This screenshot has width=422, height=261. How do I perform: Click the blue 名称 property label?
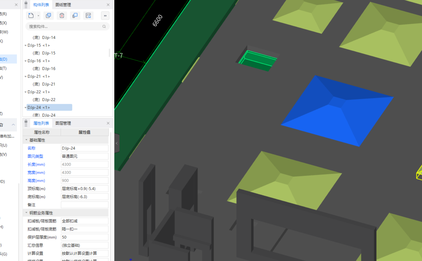31,148
